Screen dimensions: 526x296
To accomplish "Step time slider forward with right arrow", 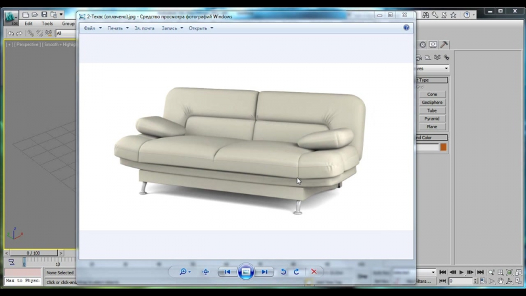I will pos(60,253).
